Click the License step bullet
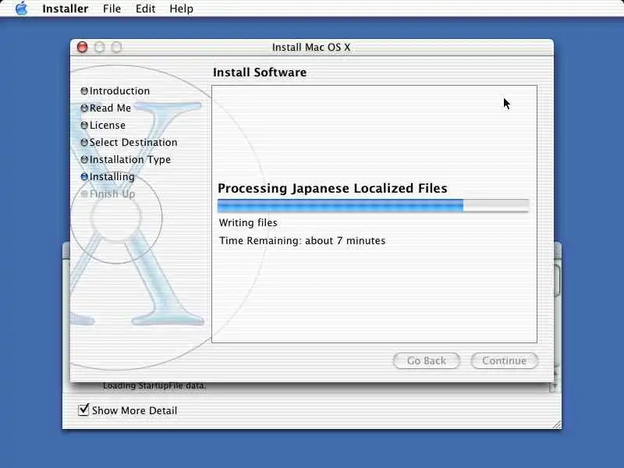 (84, 125)
